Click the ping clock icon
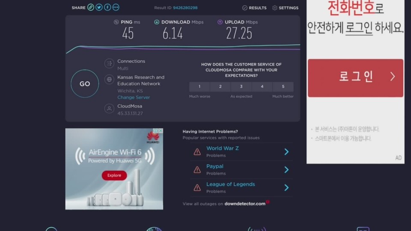 click(x=116, y=22)
